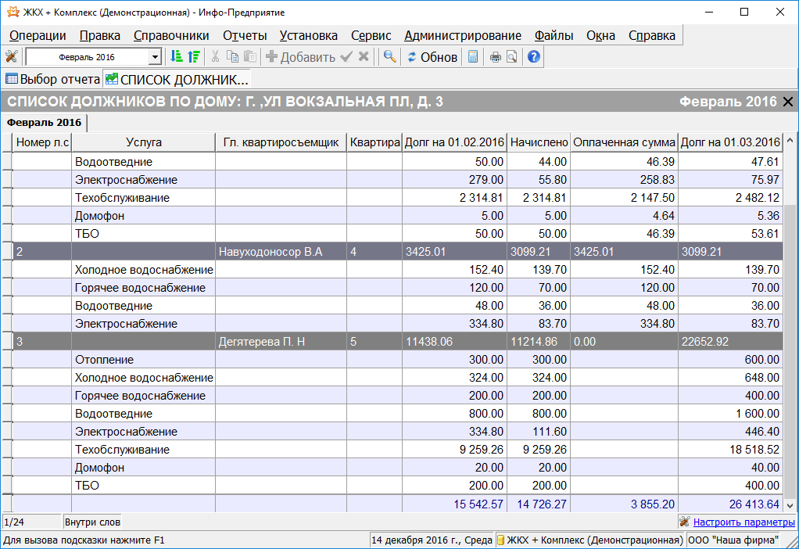Click the Оплаченная сумма column header
Image resolution: width=799 pixels, height=549 pixels.
(624, 142)
